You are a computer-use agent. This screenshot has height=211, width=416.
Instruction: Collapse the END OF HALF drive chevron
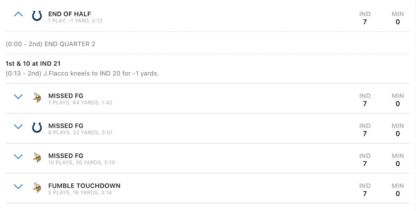18,15
